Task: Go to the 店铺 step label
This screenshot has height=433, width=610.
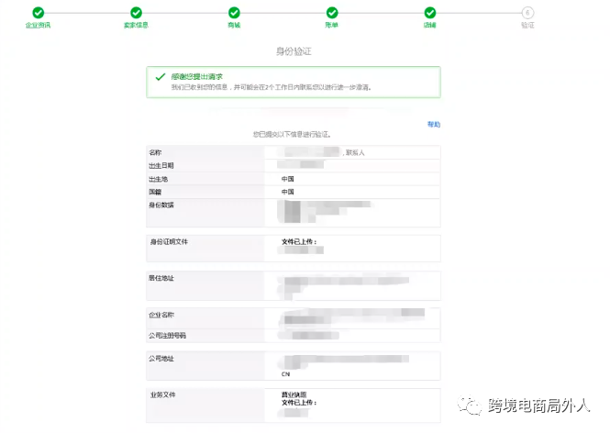Action: point(430,26)
